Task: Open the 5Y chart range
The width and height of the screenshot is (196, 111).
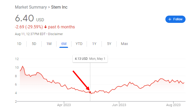Action: [109, 44]
